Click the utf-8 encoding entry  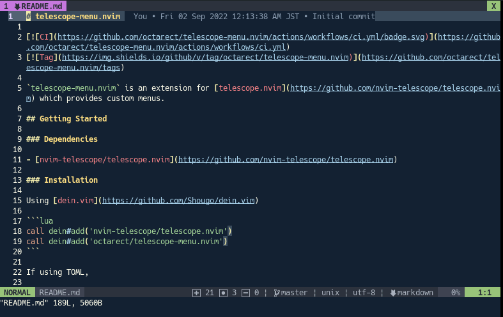tap(364, 293)
